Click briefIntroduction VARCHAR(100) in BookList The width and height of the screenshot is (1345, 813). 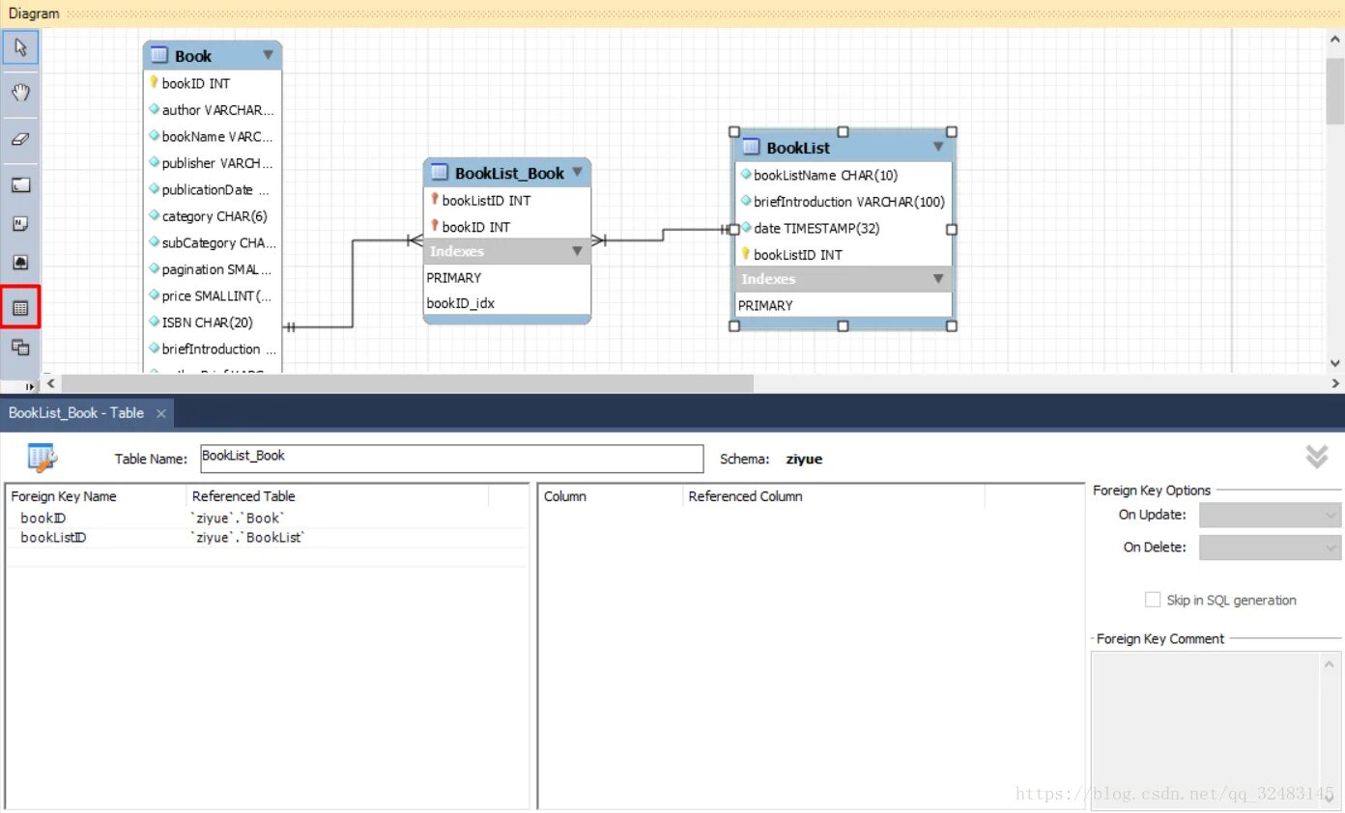844,202
